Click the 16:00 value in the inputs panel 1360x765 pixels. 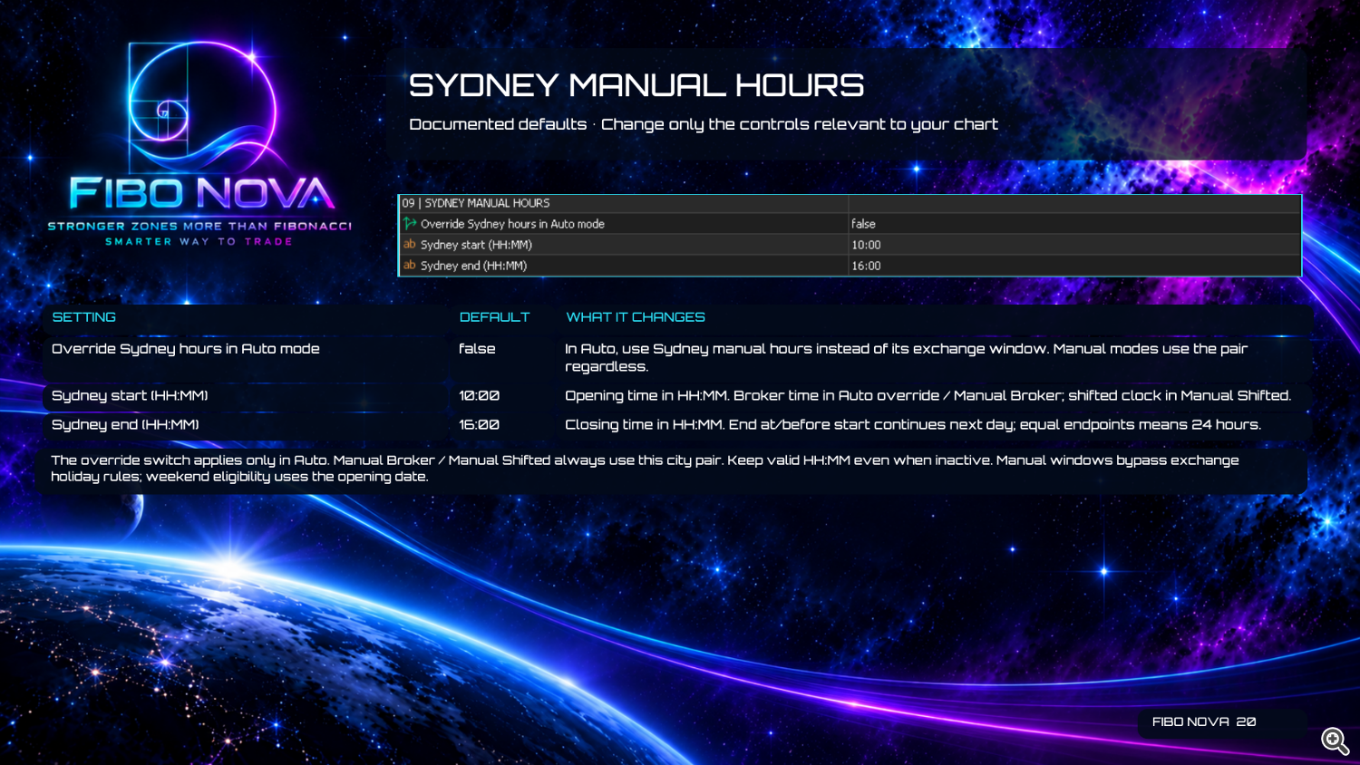[x=866, y=266]
